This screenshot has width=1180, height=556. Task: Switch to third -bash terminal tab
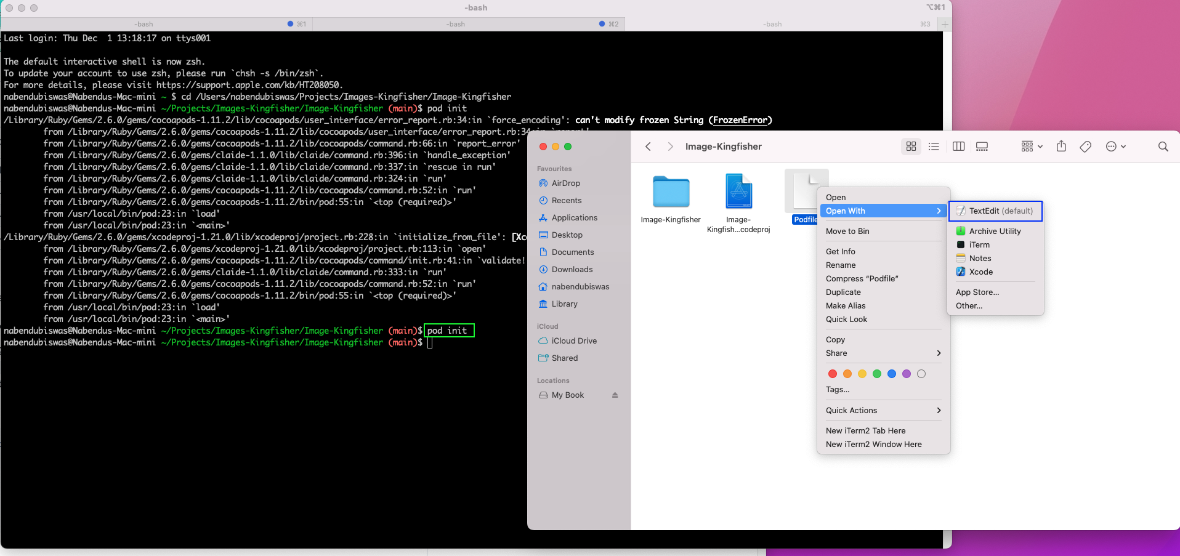pos(781,24)
